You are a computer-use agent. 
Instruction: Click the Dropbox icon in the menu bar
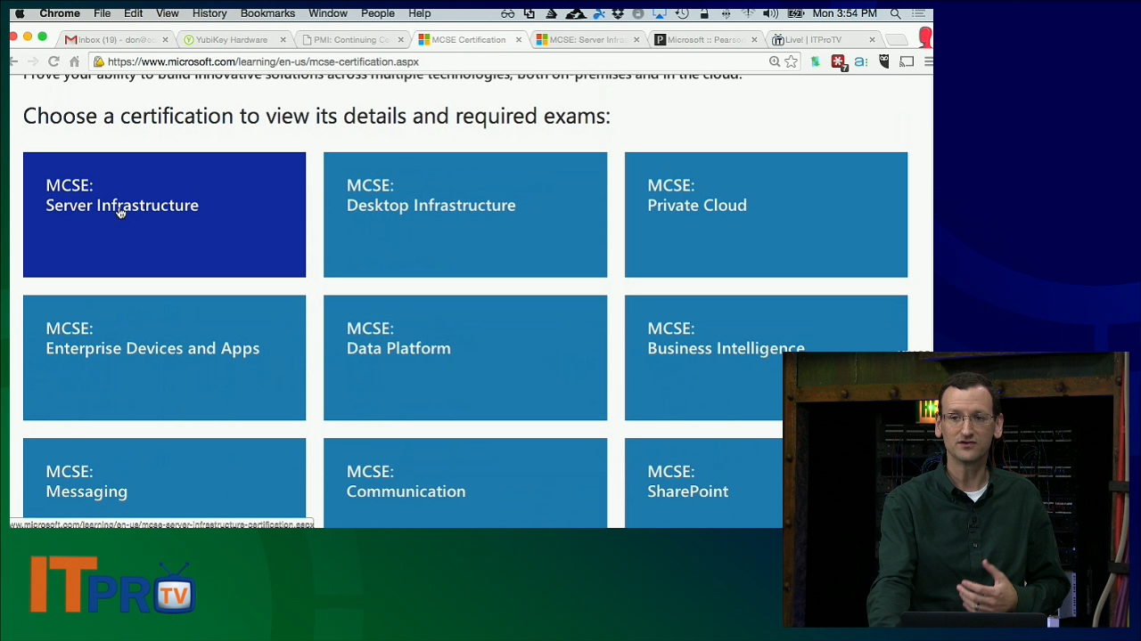618,13
